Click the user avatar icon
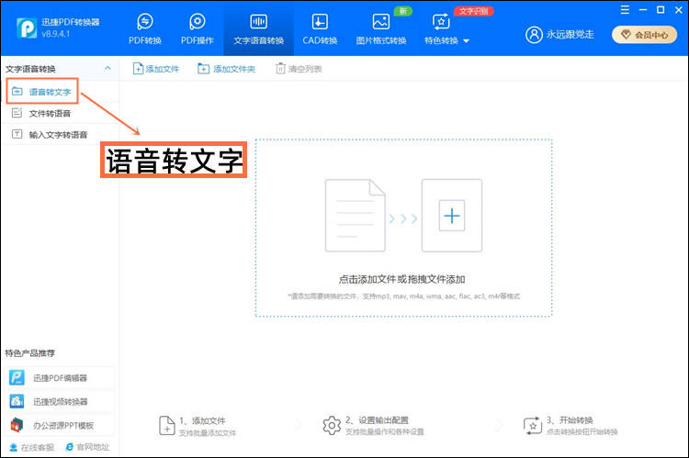This screenshot has width=689, height=458. (x=534, y=34)
